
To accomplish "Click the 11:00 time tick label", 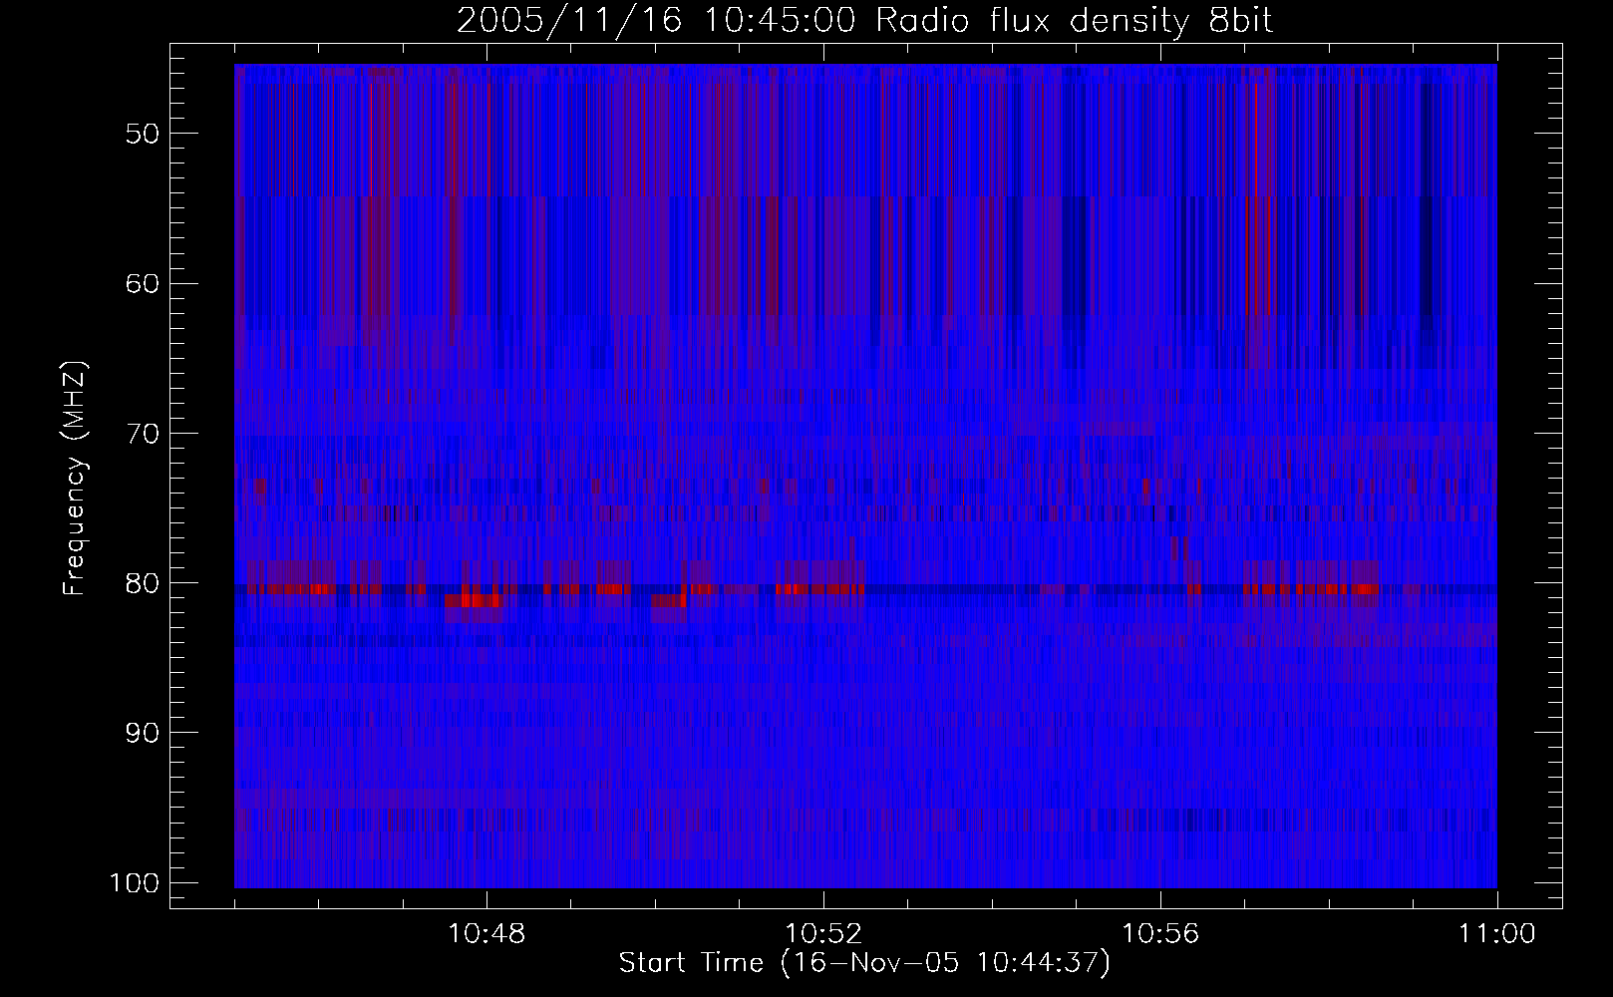I will point(1497,934).
